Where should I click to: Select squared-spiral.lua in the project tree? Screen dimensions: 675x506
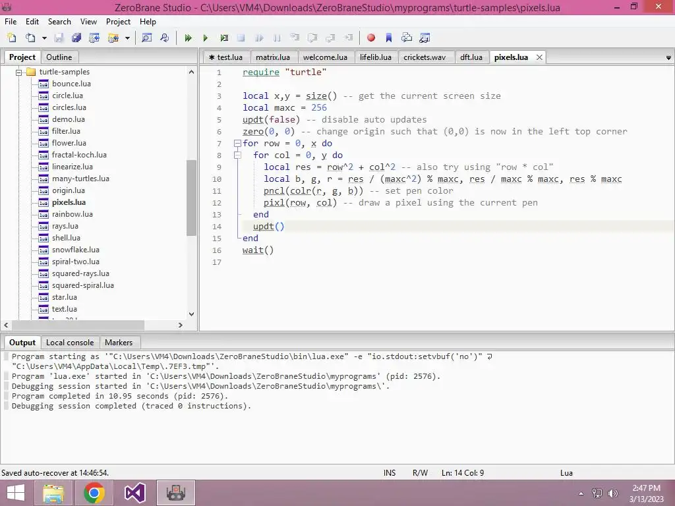[x=83, y=285]
